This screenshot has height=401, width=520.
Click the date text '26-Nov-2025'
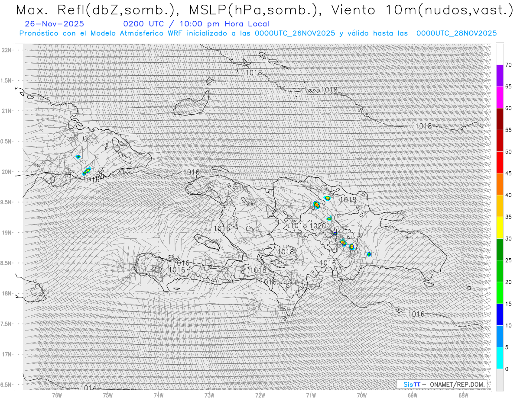pyautogui.click(x=55, y=24)
